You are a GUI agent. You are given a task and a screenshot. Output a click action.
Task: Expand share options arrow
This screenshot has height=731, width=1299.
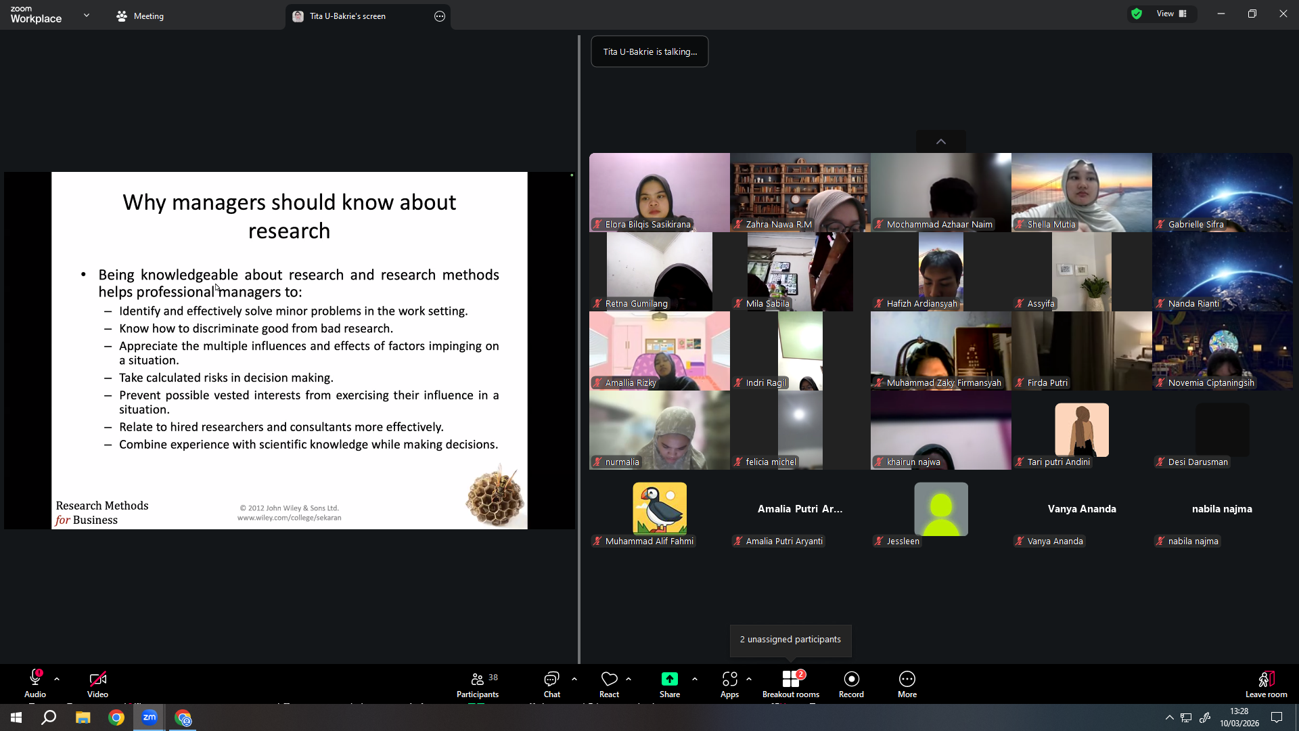(x=695, y=679)
